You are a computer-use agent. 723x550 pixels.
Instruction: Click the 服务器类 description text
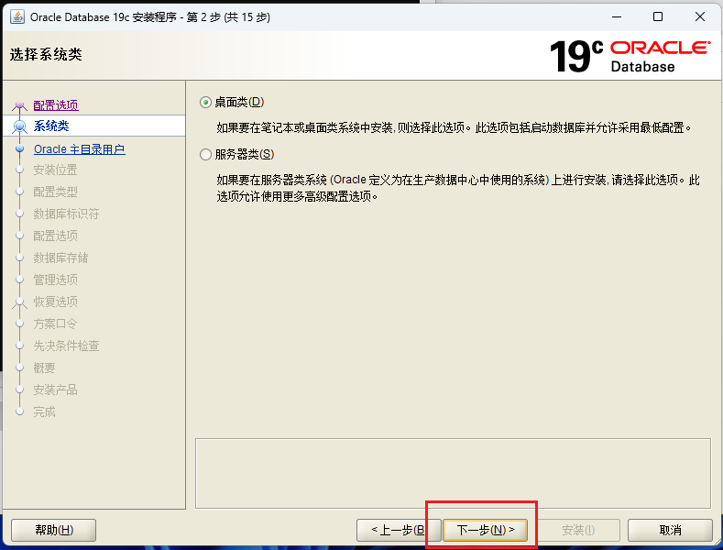[458, 188]
